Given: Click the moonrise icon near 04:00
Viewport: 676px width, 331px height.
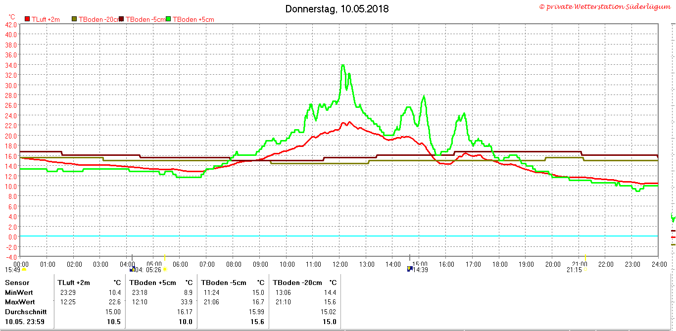Looking at the screenshot, I should tap(132, 270).
